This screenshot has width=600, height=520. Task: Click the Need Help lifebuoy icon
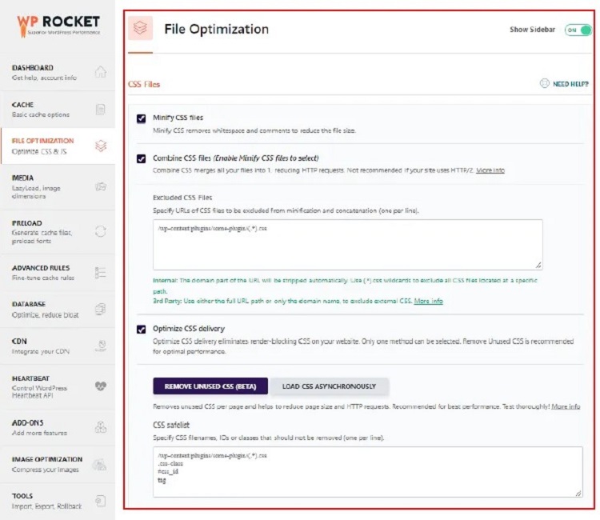[x=544, y=83]
